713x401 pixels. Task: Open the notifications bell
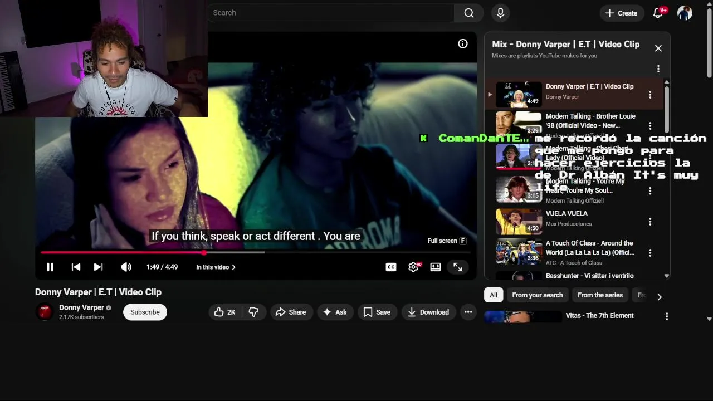point(658,13)
